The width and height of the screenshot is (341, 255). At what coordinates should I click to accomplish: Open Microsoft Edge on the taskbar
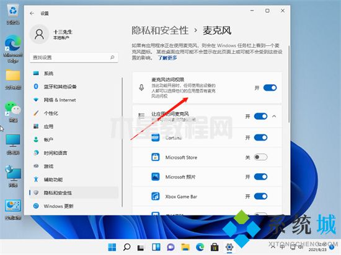point(200,247)
